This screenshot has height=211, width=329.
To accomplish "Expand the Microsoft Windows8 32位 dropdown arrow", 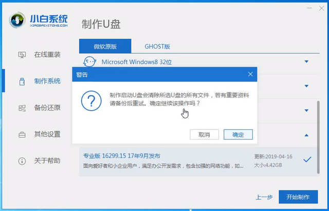I will [306, 62].
